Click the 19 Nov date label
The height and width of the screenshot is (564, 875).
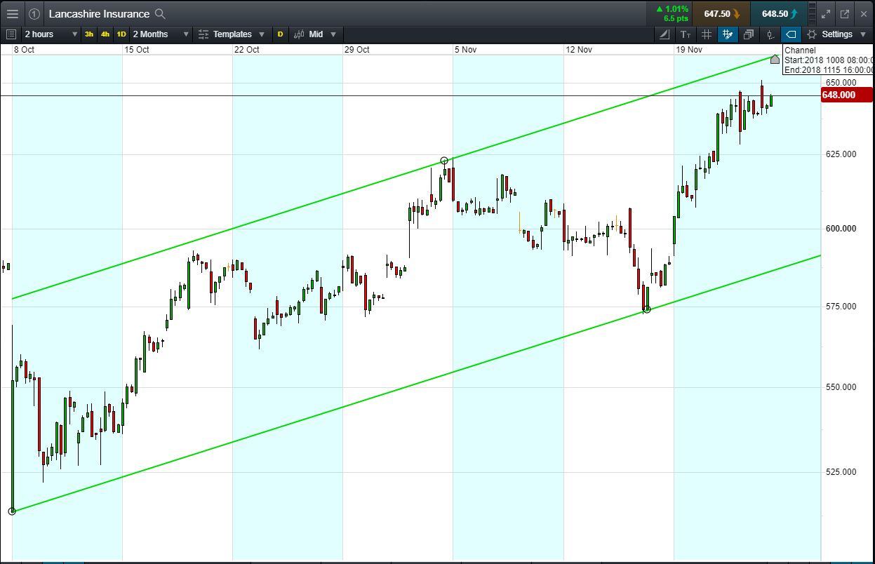click(x=689, y=49)
